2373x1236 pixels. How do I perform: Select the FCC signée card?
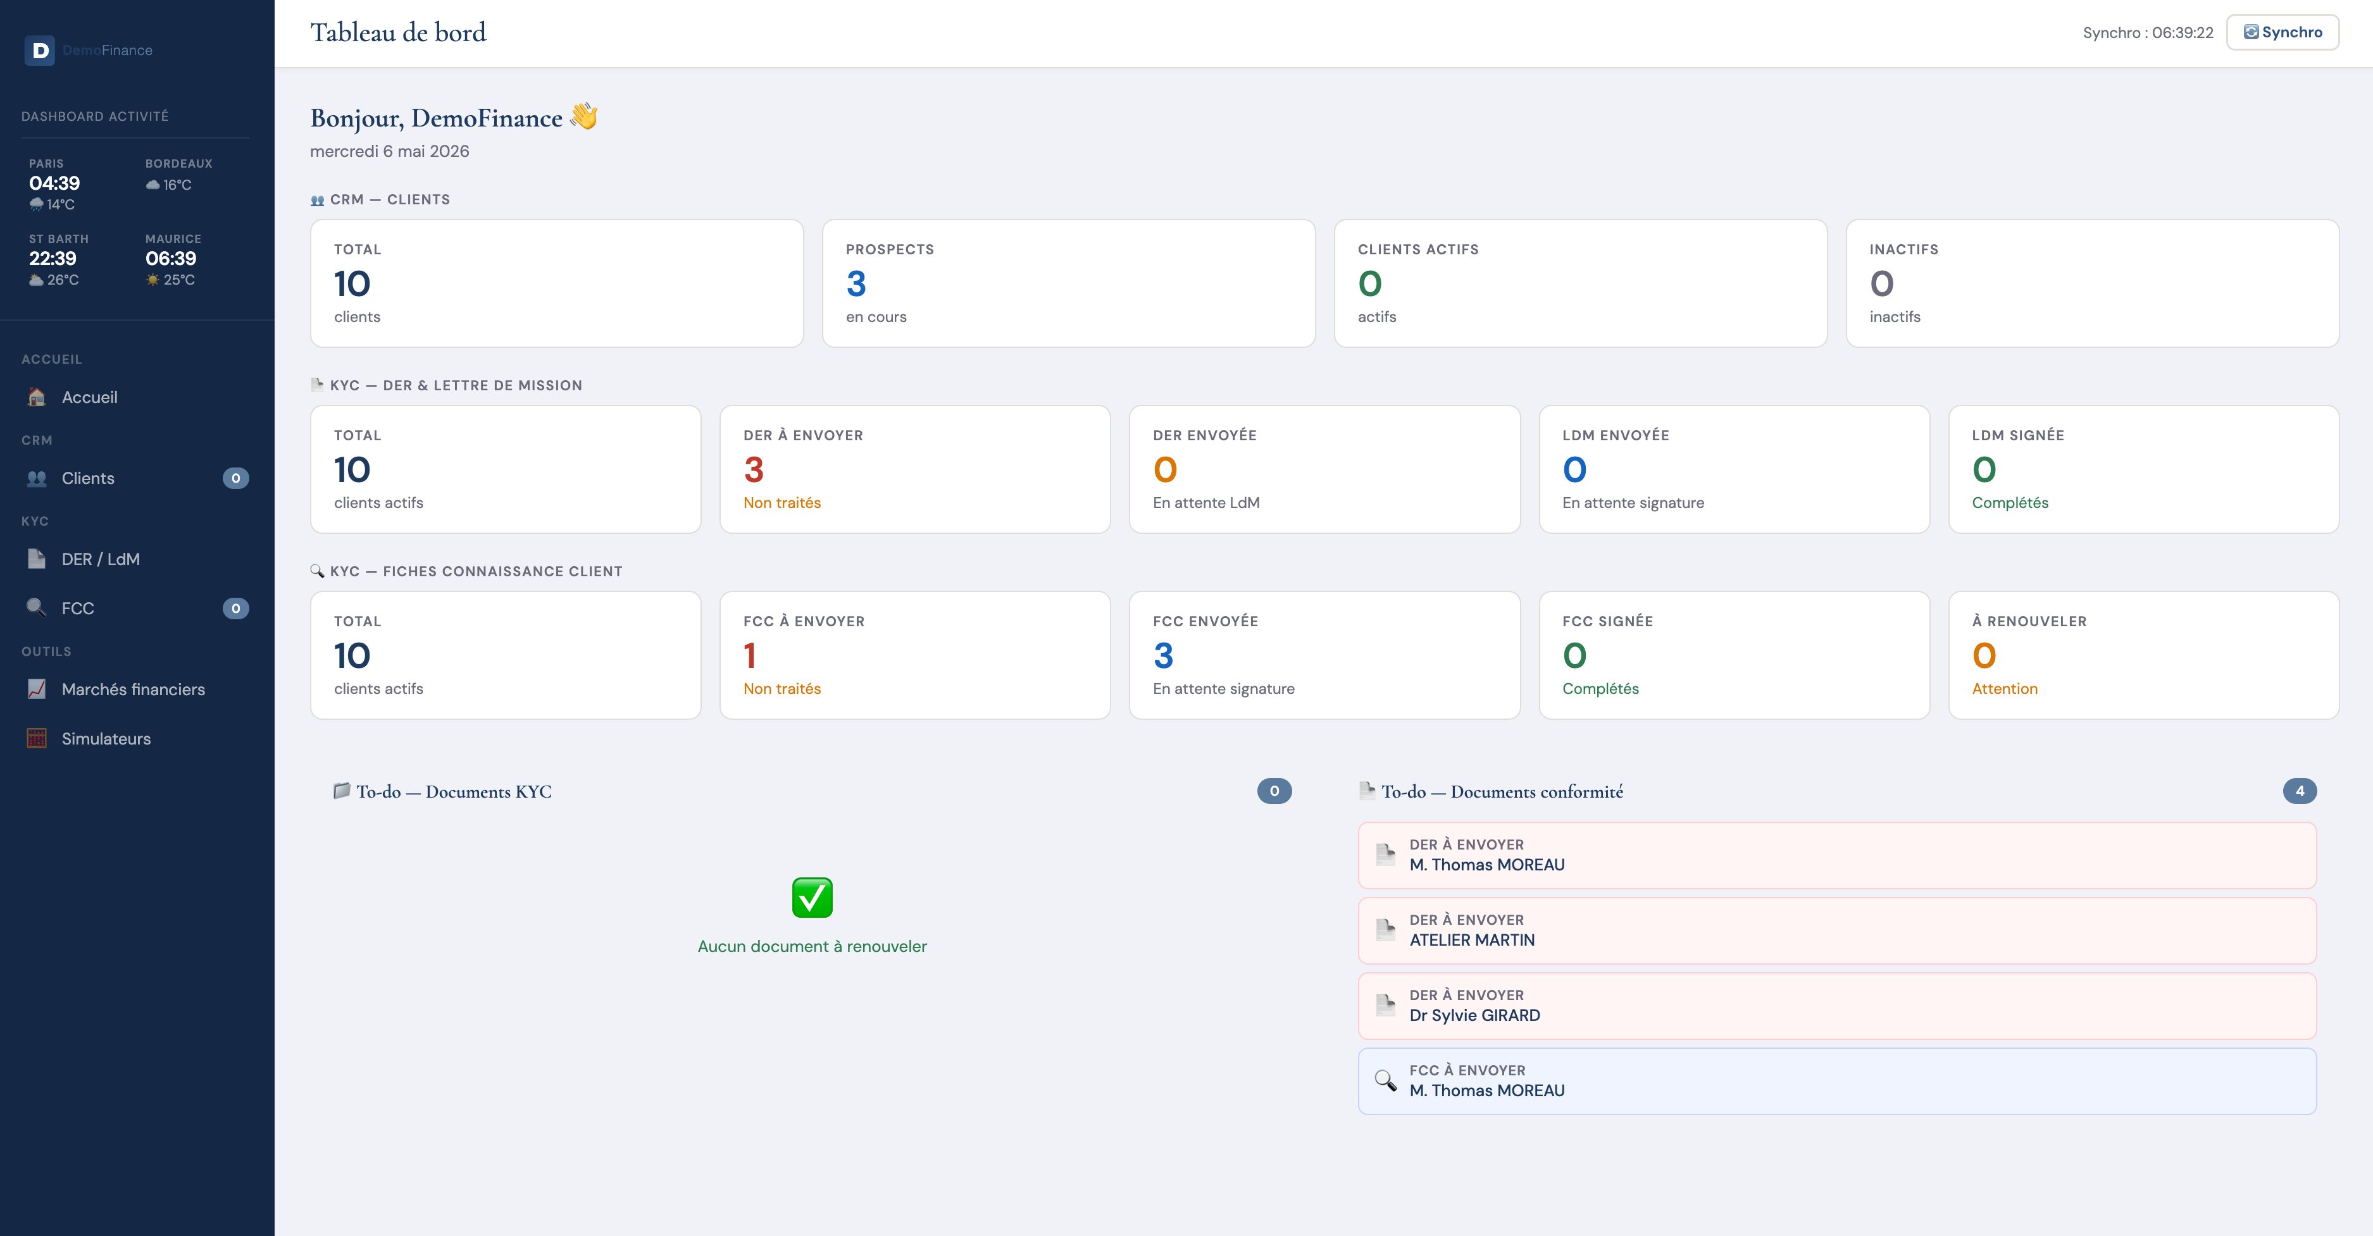(1734, 655)
